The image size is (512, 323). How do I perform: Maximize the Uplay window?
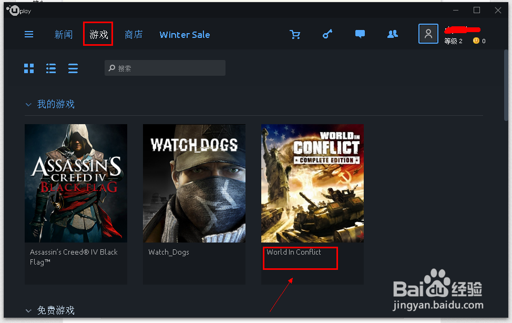tap(477, 11)
